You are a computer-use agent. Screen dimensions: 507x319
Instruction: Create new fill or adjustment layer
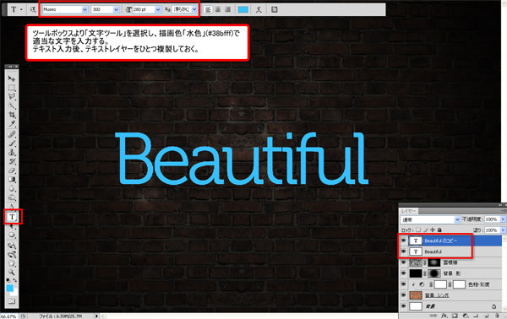466,316
